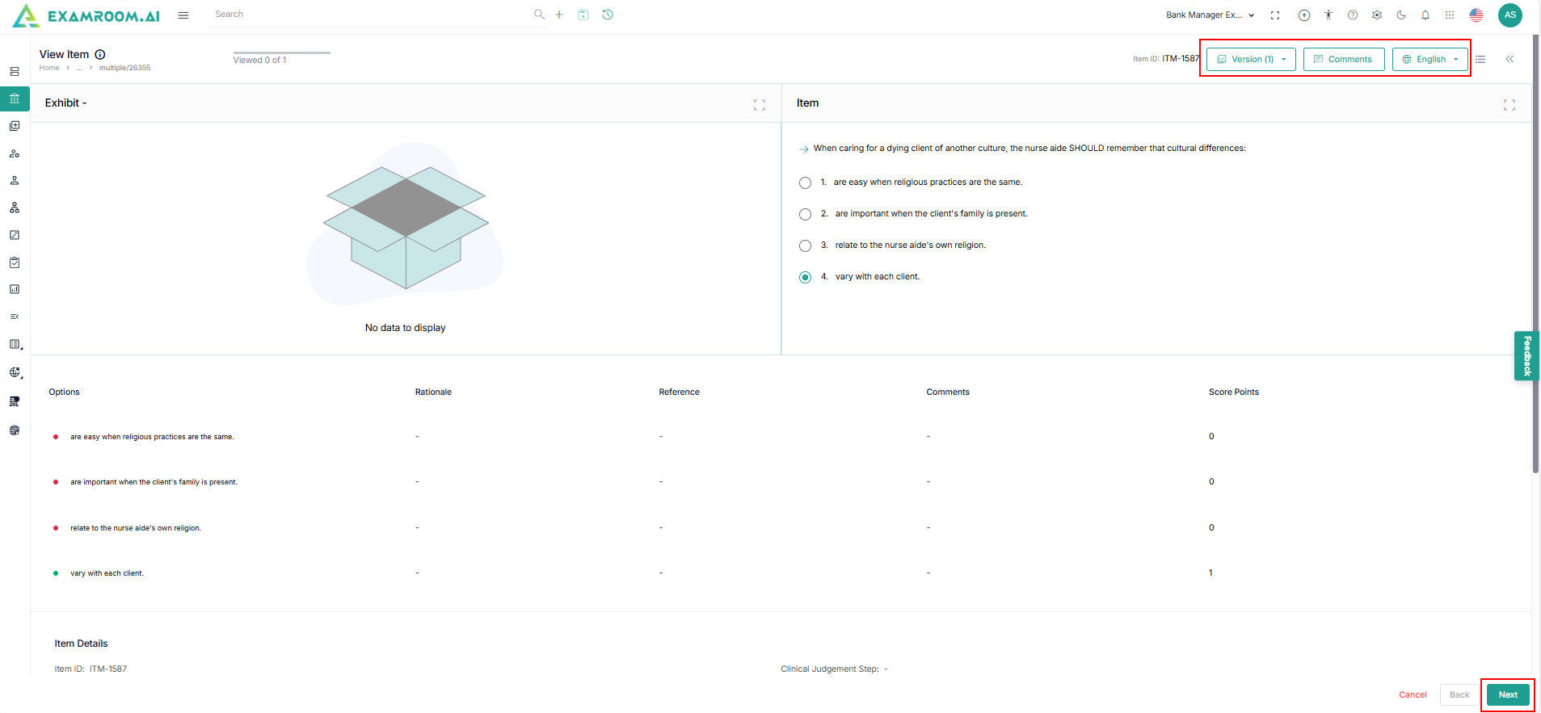Expand the Bank Manager role dropdown
This screenshot has height=713, width=1541.
coord(1210,15)
